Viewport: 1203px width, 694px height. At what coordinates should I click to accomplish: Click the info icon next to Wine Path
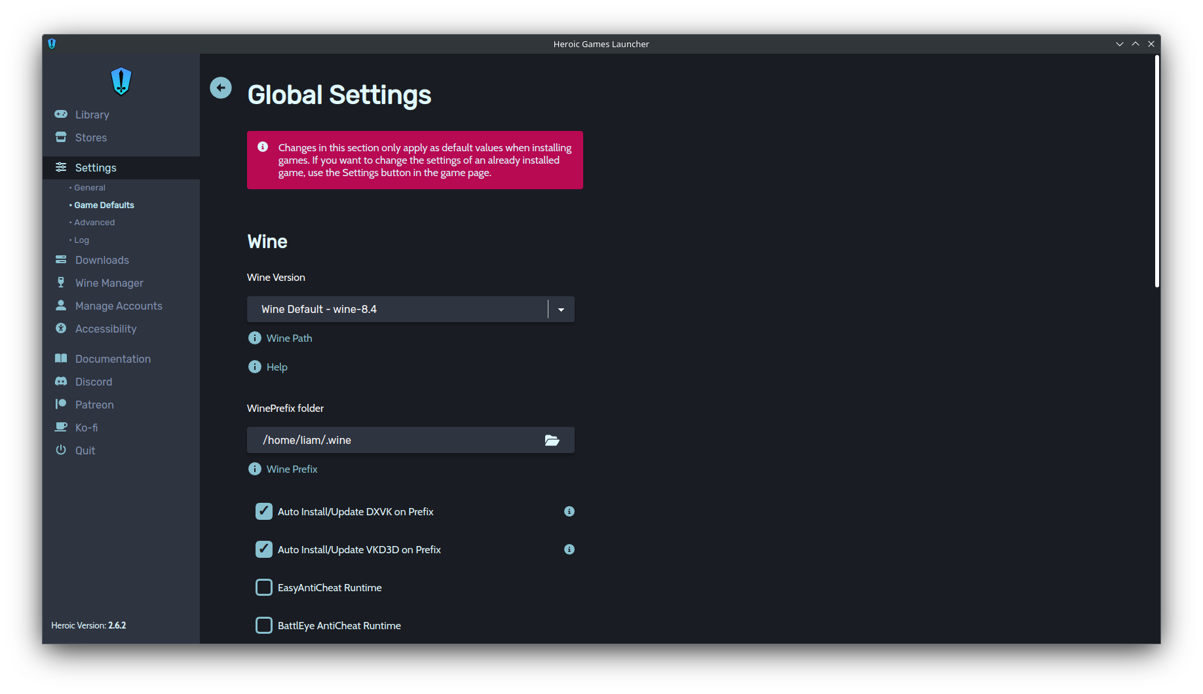coord(255,338)
